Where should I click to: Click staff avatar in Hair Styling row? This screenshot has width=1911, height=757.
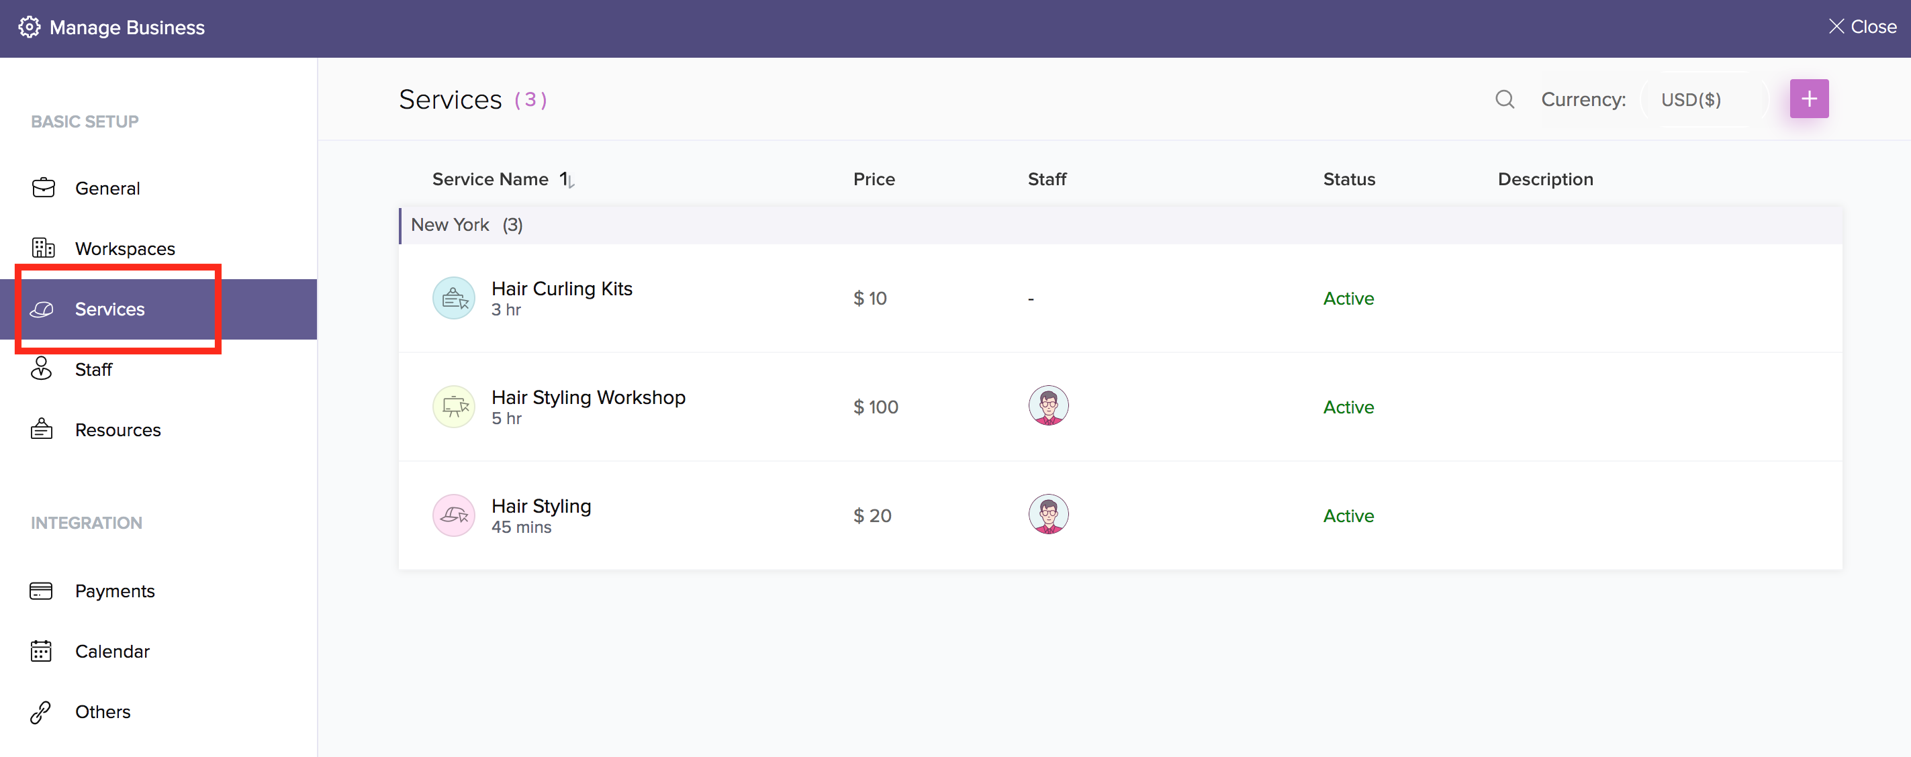pyautogui.click(x=1047, y=515)
